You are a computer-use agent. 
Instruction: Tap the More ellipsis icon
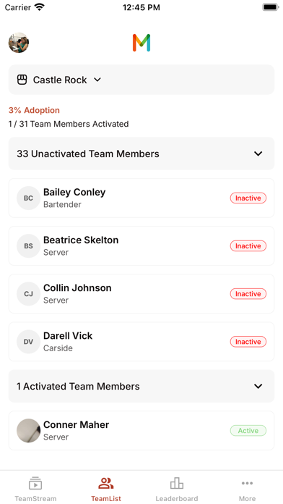(x=247, y=483)
